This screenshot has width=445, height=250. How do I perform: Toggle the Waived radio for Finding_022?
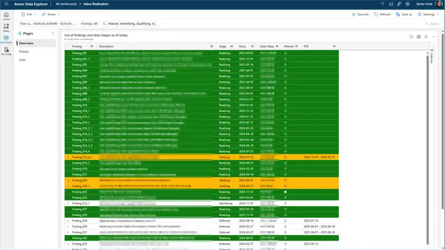pos(285,192)
